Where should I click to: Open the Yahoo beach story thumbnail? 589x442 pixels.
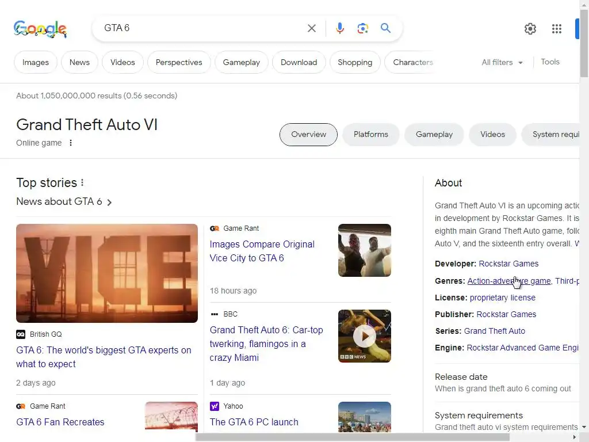(x=364, y=417)
